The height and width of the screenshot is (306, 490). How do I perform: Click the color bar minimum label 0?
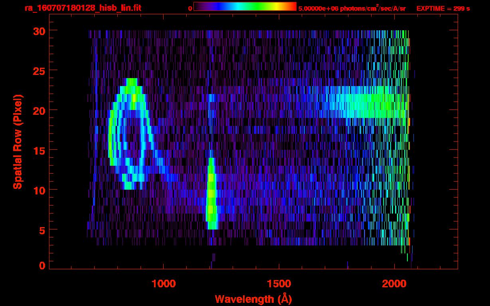pos(190,8)
